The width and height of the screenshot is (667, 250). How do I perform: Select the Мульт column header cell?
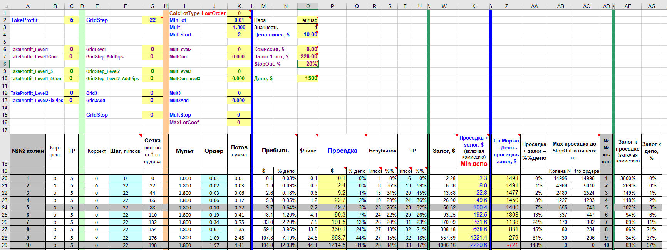pyautogui.click(x=184, y=151)
